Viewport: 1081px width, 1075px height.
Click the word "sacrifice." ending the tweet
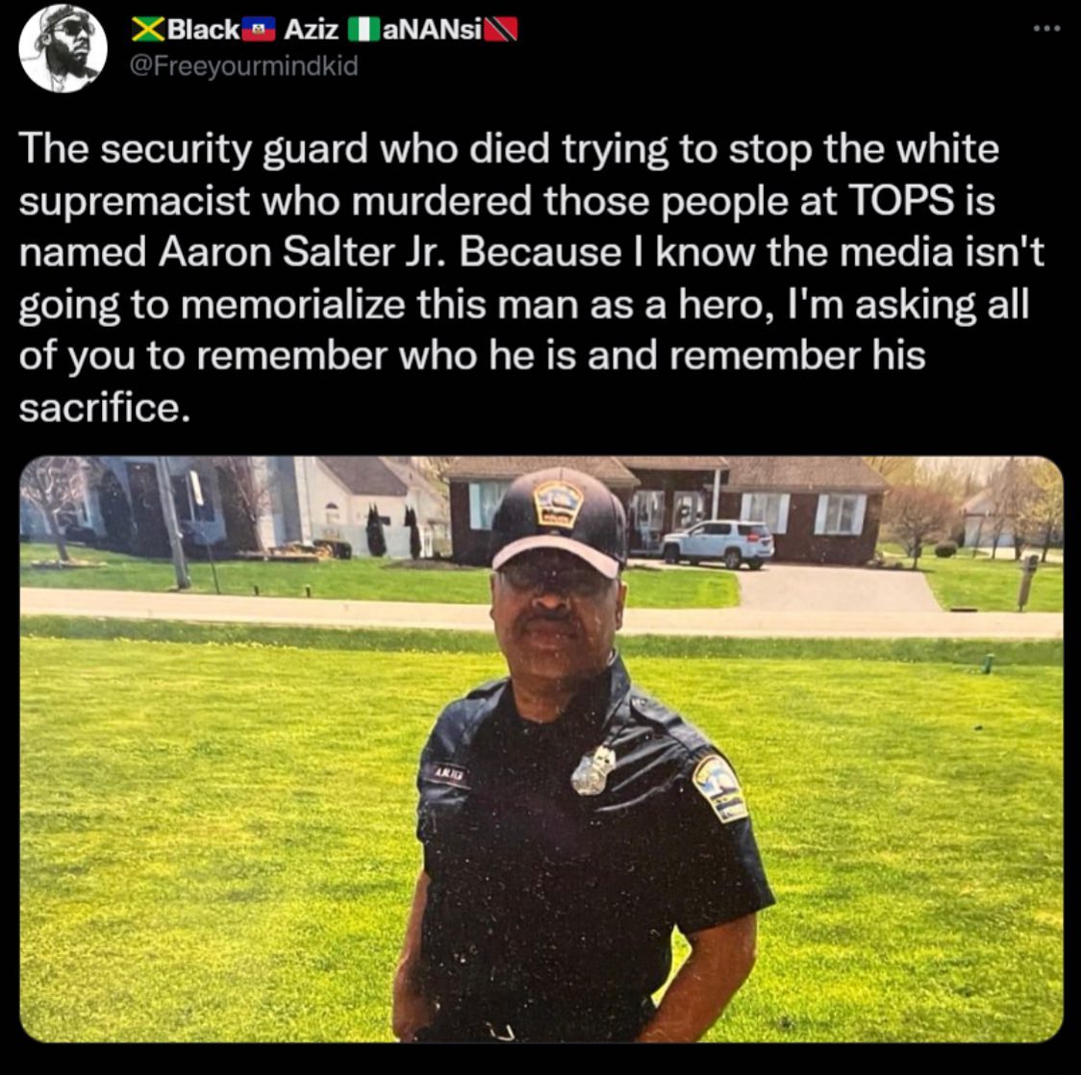pyautogui.click(x=104, y=408)
